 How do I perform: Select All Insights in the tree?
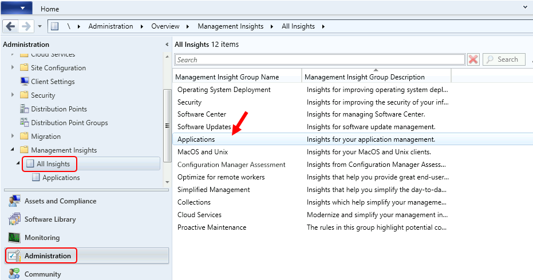click(53, 164)
